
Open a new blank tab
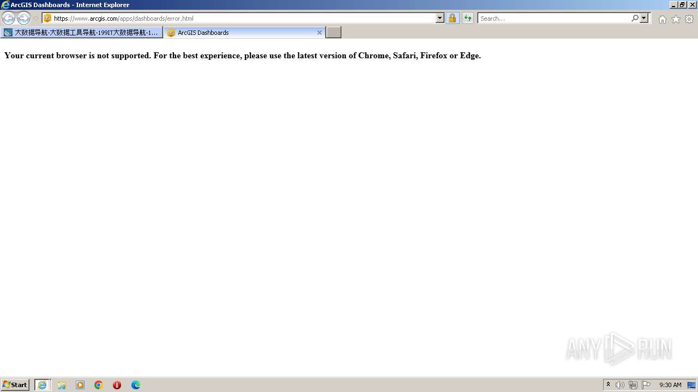[334, 33]
